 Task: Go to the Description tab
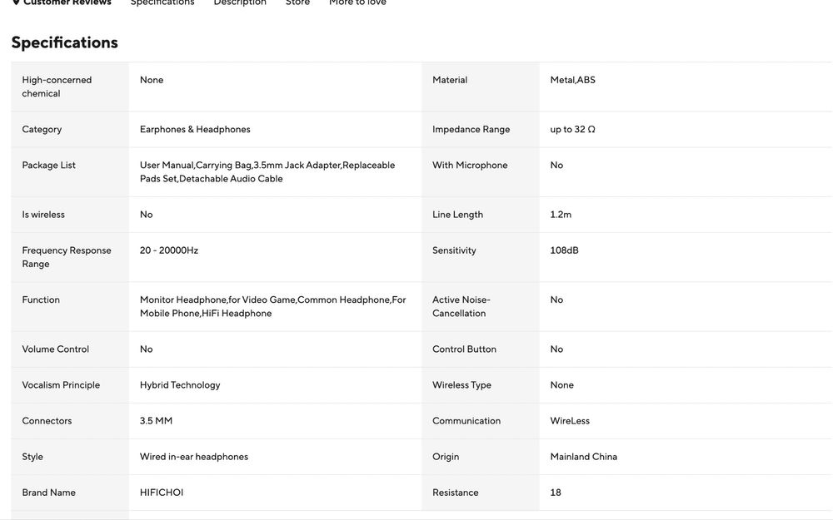(x=240, y=2)
